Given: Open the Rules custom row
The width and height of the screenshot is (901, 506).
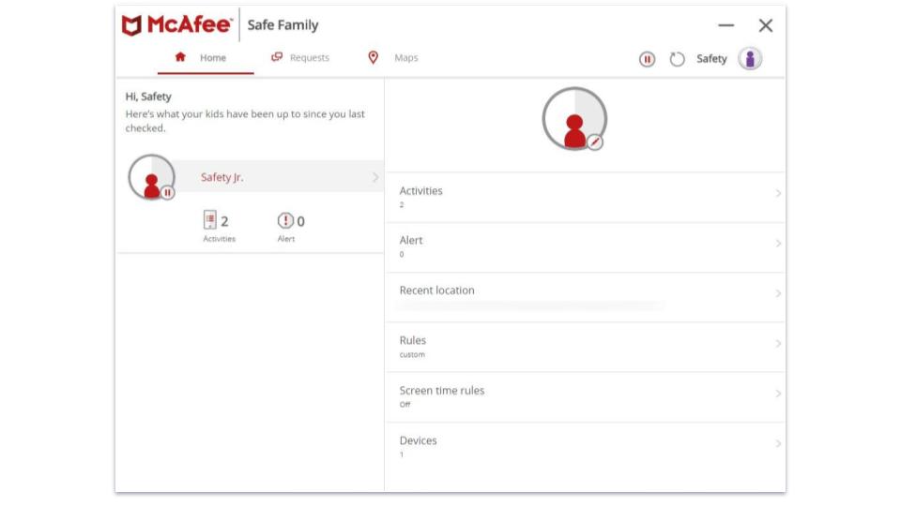Looking at the screenshot, I should pos(586,347).
